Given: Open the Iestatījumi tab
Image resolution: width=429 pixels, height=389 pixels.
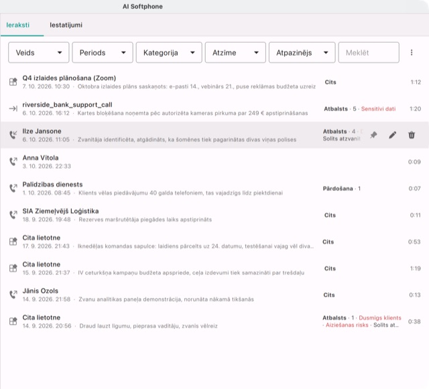Looking at the screenshot, I should (x=66, y=25).
